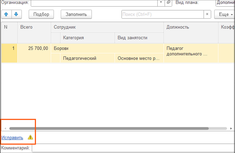This screenshot has width=235, height=153.
Task: Follow the Исправить link
Action: click(12, 138)
